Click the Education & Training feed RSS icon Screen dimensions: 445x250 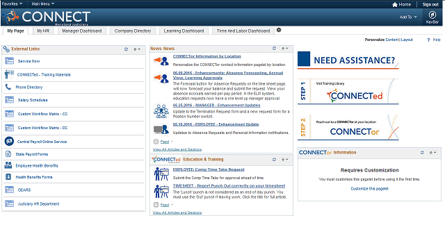pyautogui.click(x=156, y=204)
